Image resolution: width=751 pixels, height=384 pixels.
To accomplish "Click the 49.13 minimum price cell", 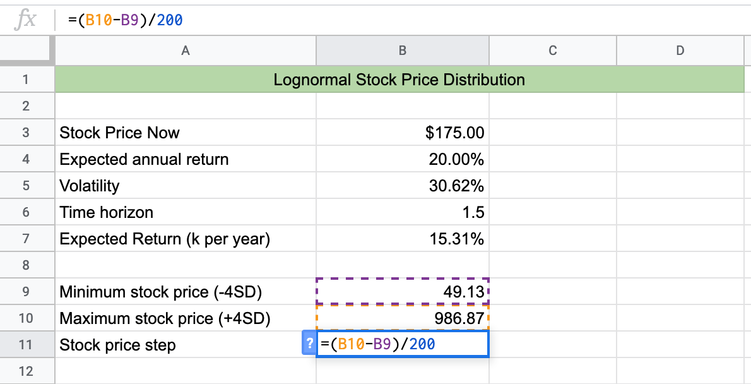I will click(403, 292).
